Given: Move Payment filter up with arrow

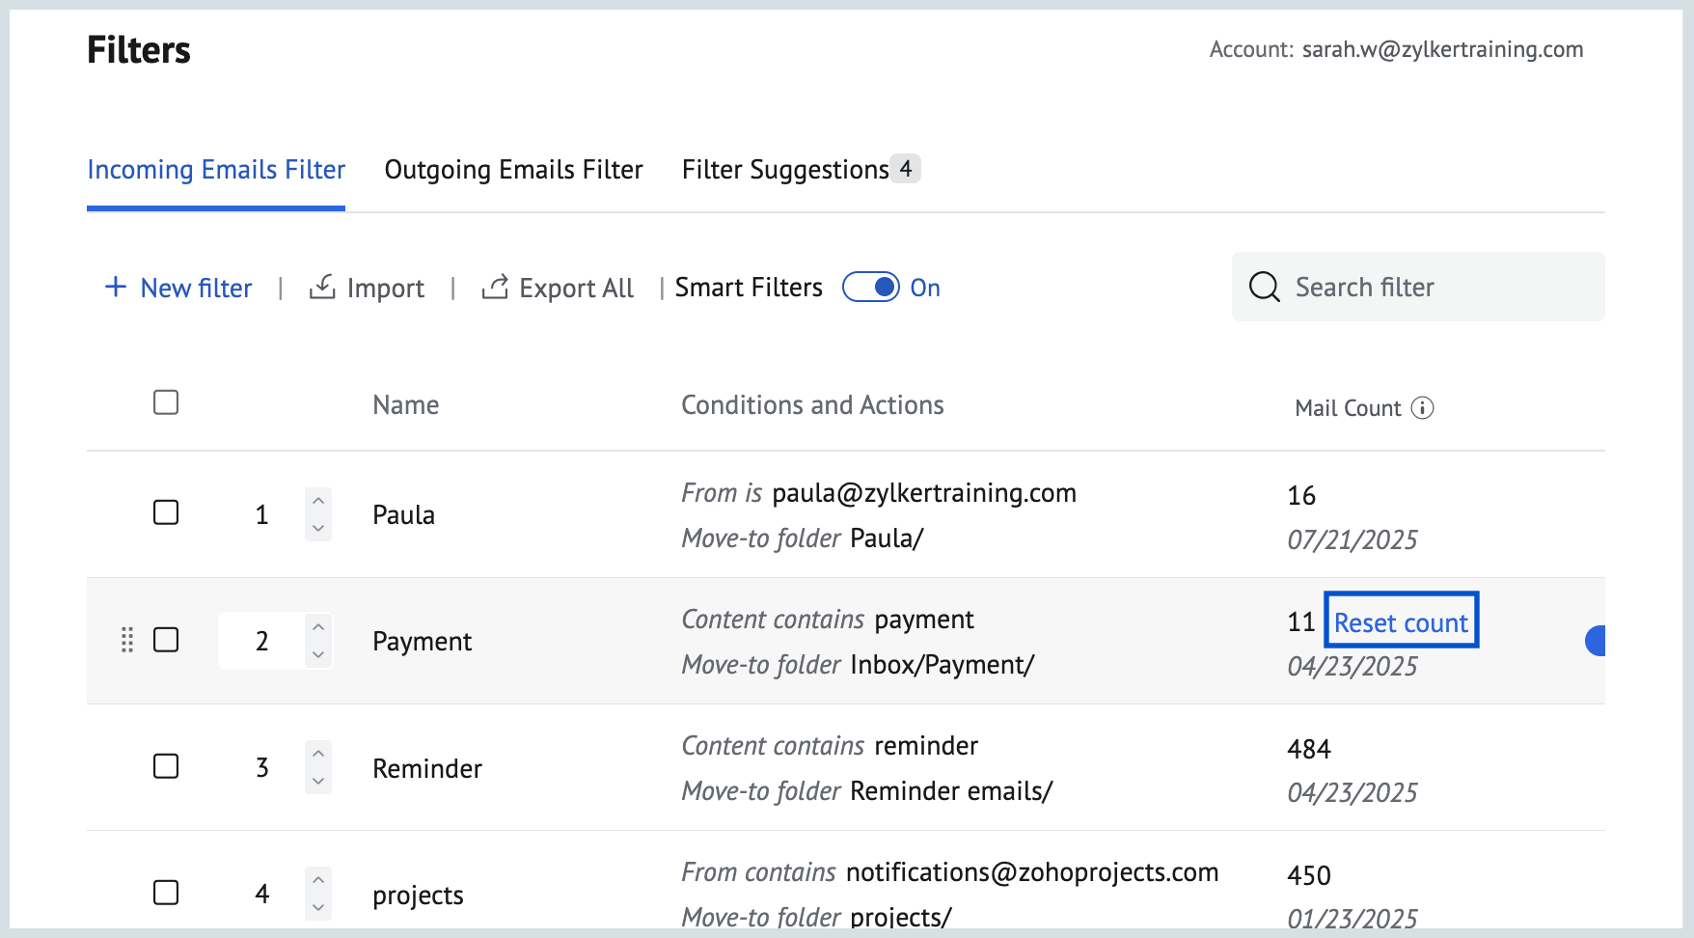Looking at the screenshot, I should tap(318, 627).
